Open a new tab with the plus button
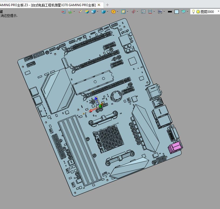 107,5
